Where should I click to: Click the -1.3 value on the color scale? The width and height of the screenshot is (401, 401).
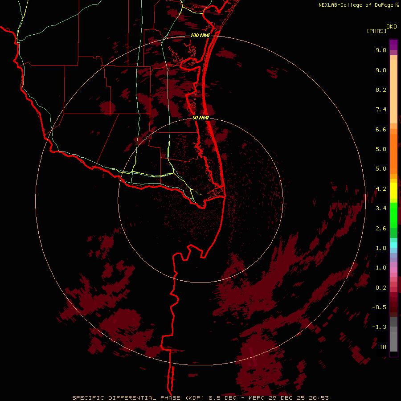379,327
